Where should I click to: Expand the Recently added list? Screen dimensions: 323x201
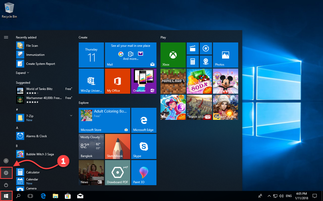(x=22, y=73)
